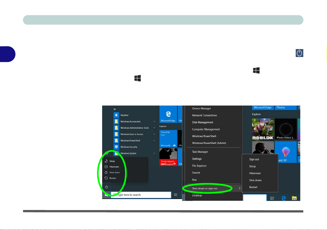This screenshot has width=327, height=230.
Task: Open the Edge icon on the right taskbar
Action: [x=283, y=198]
